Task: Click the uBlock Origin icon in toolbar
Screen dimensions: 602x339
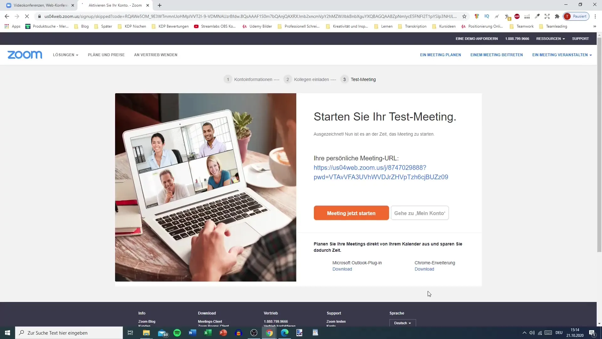Action: (x=507, y=16)
